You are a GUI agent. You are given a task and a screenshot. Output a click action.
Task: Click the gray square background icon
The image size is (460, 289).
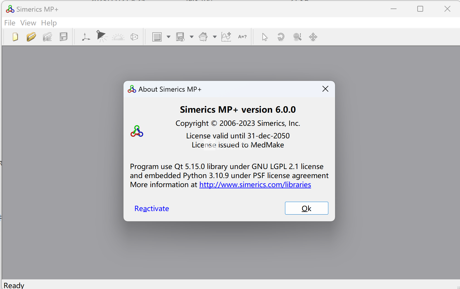(x=157, y=37)
